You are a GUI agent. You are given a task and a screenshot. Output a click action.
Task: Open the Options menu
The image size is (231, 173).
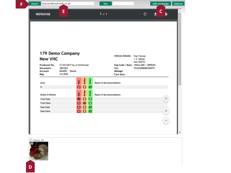click(x=178, y=4)
